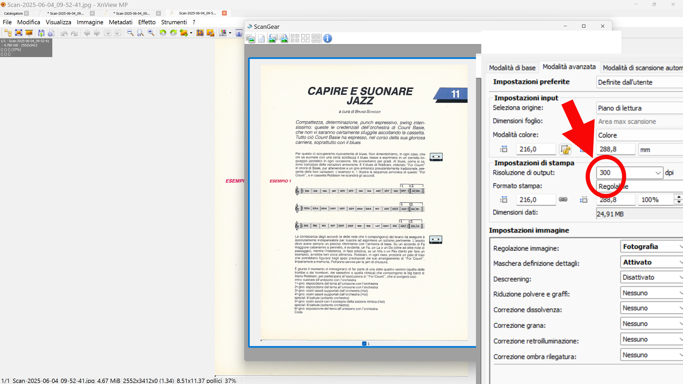Open Correzione retroilluminazione dropdown
The width and height of the screenshot is (683, 384).
pyautogui.click(x=652, y=339)
